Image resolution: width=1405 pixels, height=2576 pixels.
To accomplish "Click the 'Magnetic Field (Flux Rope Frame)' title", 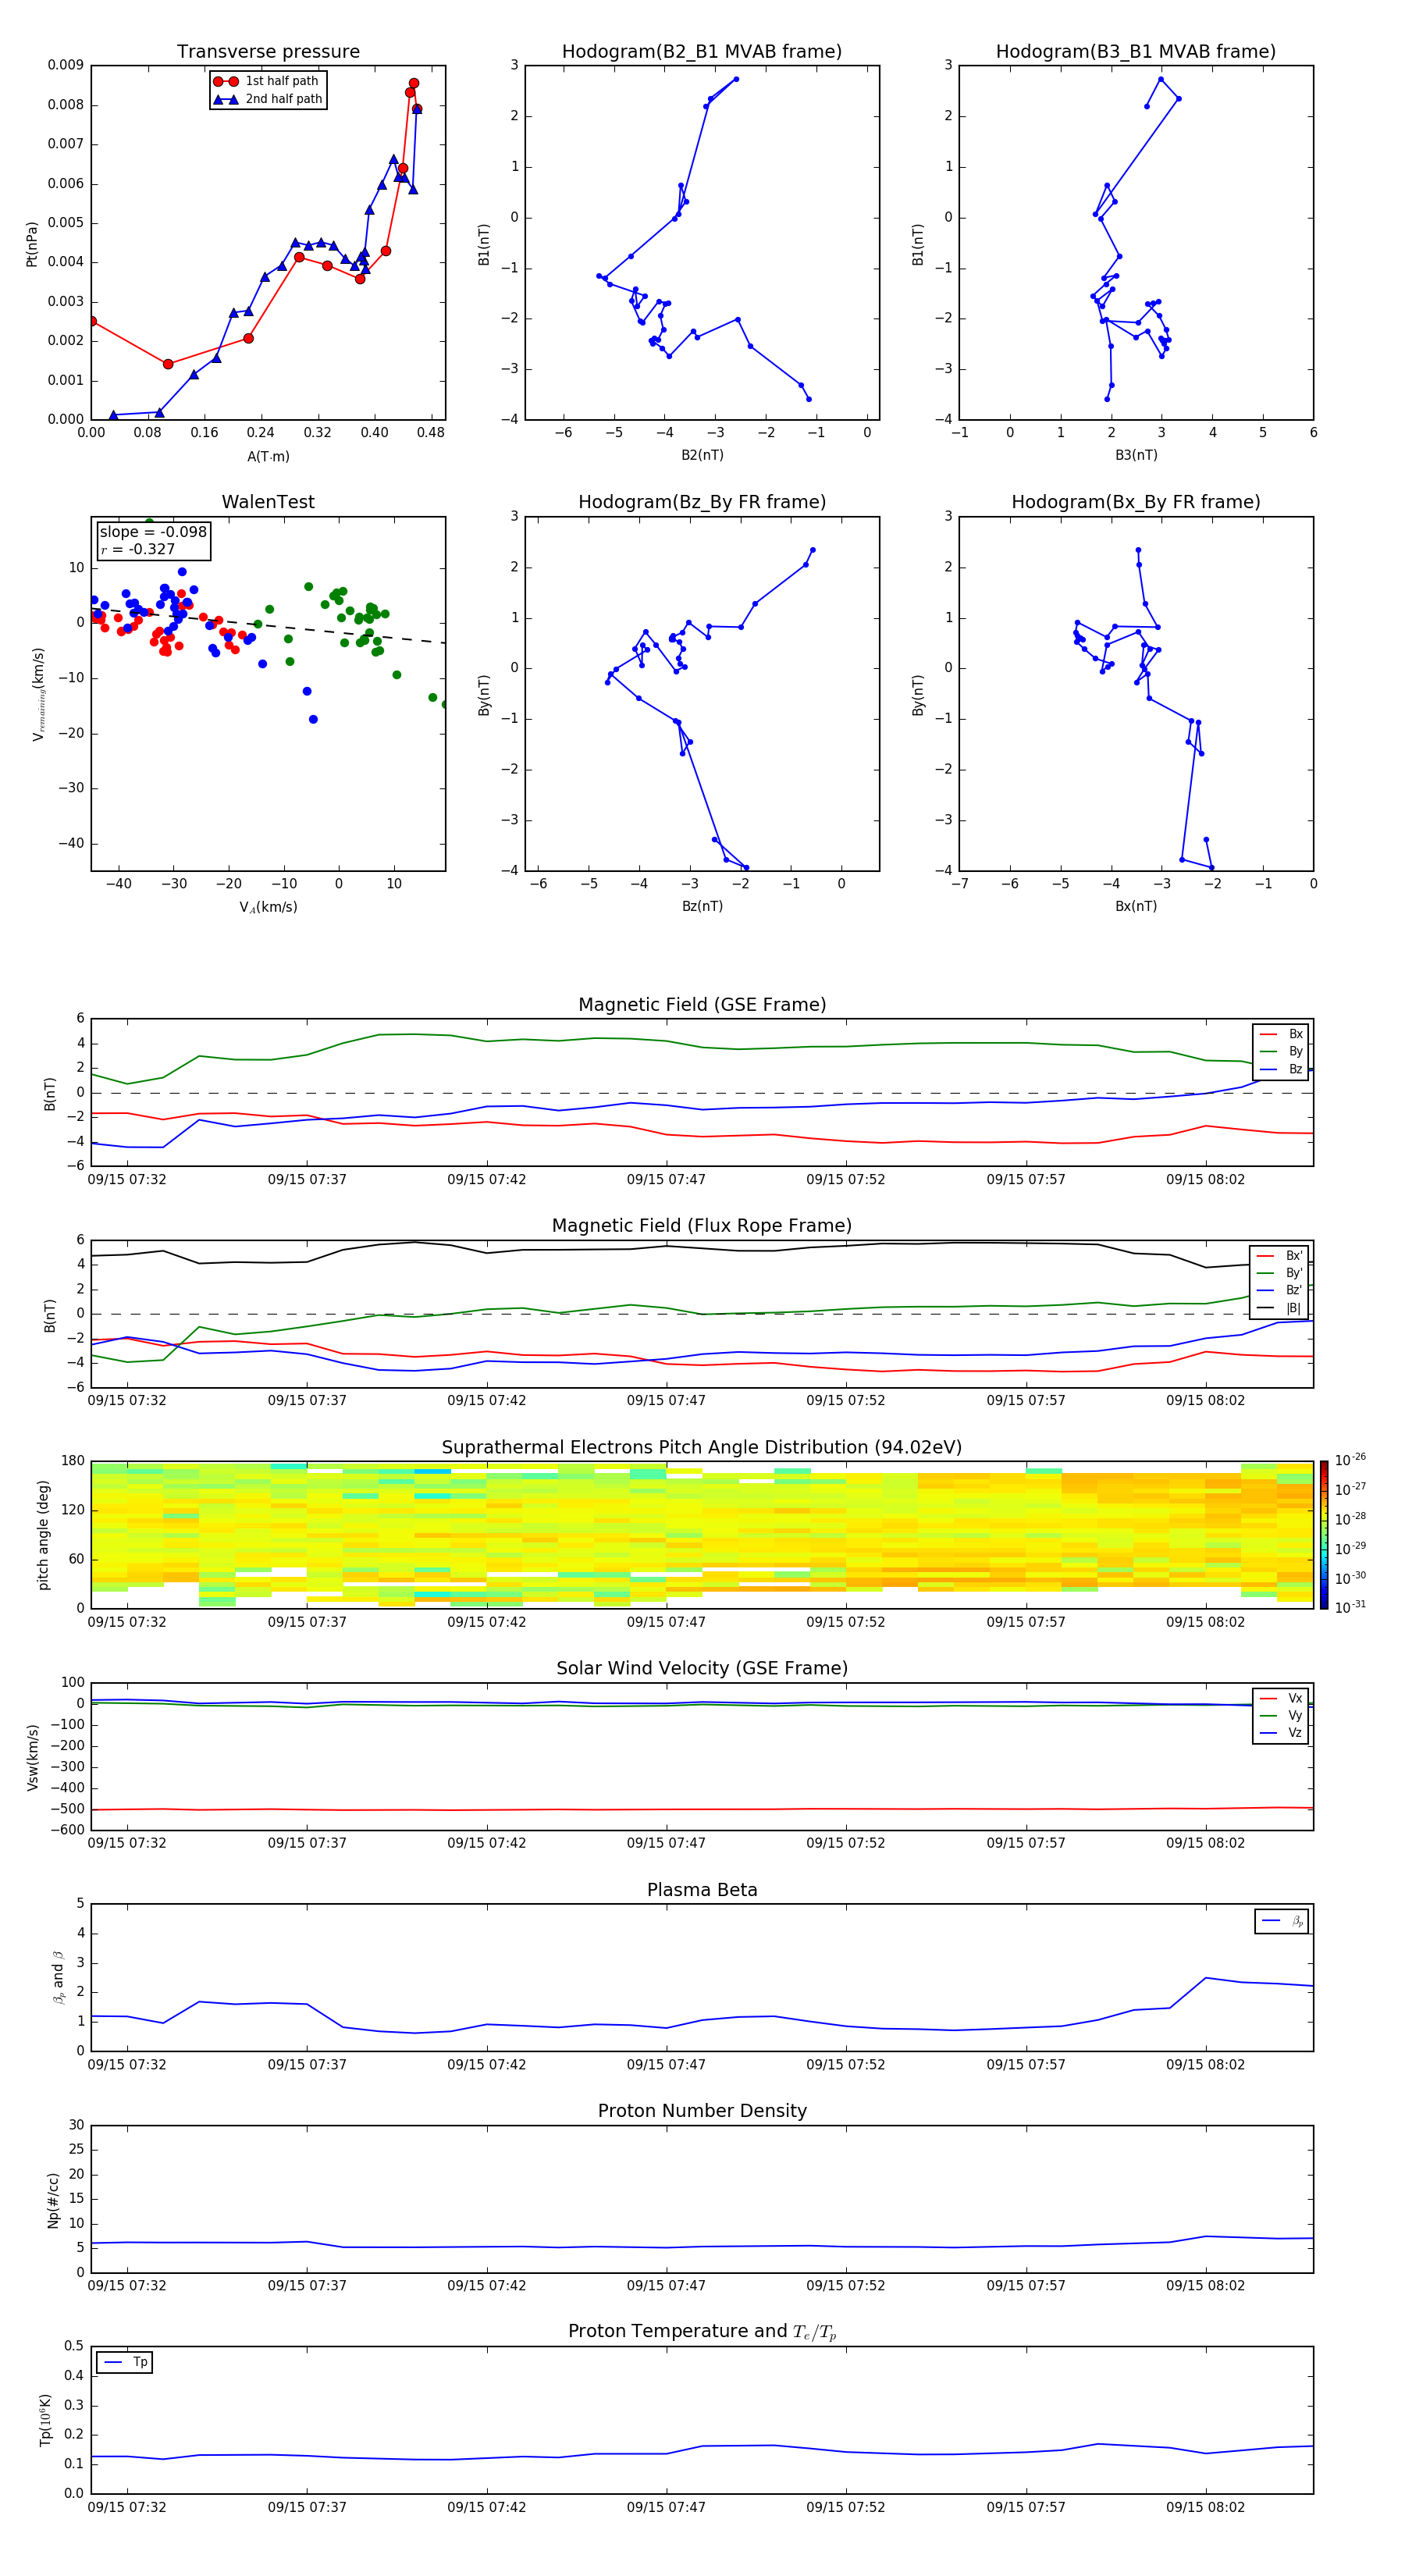I will [x=702, y=1226].
